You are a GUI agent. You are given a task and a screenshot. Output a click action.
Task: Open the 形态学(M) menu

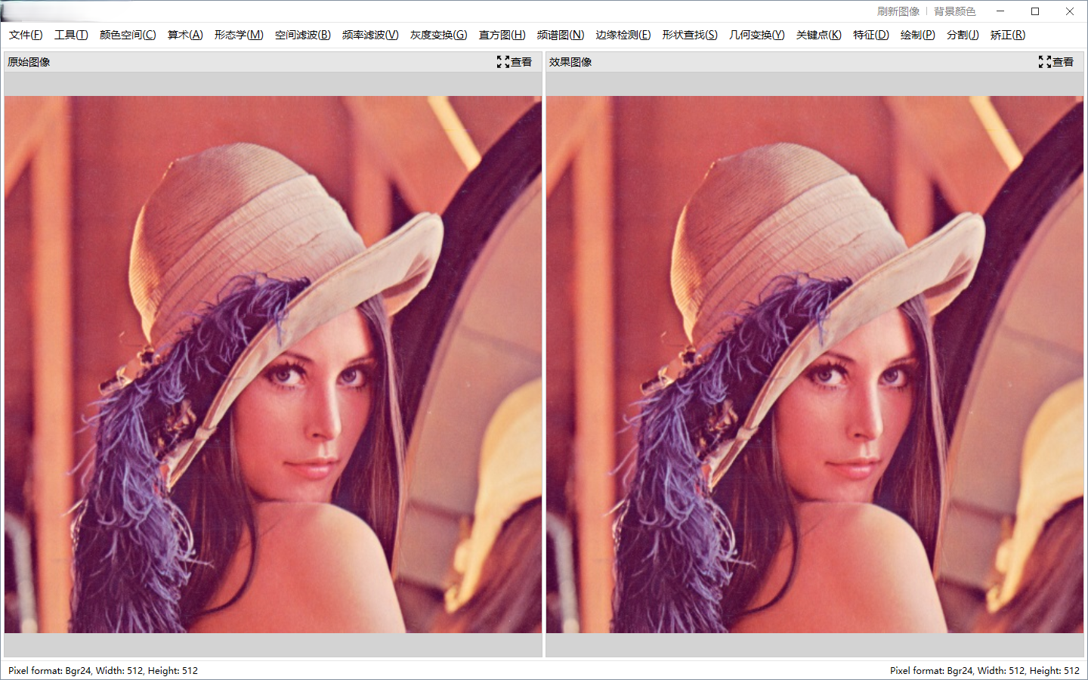tap(239, 35)
